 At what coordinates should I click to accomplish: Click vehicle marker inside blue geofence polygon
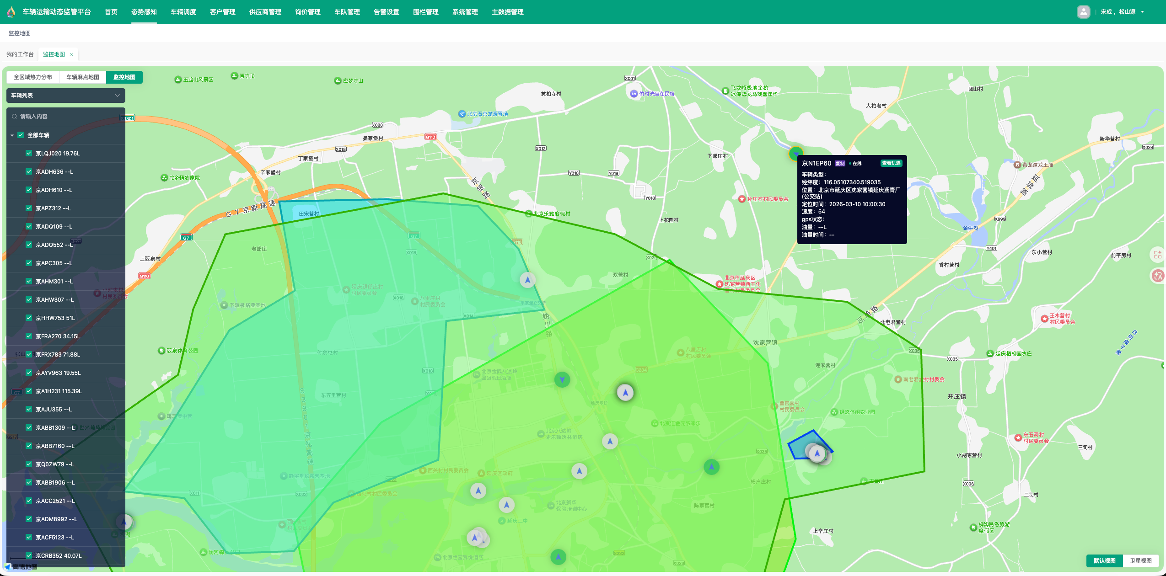817,453
